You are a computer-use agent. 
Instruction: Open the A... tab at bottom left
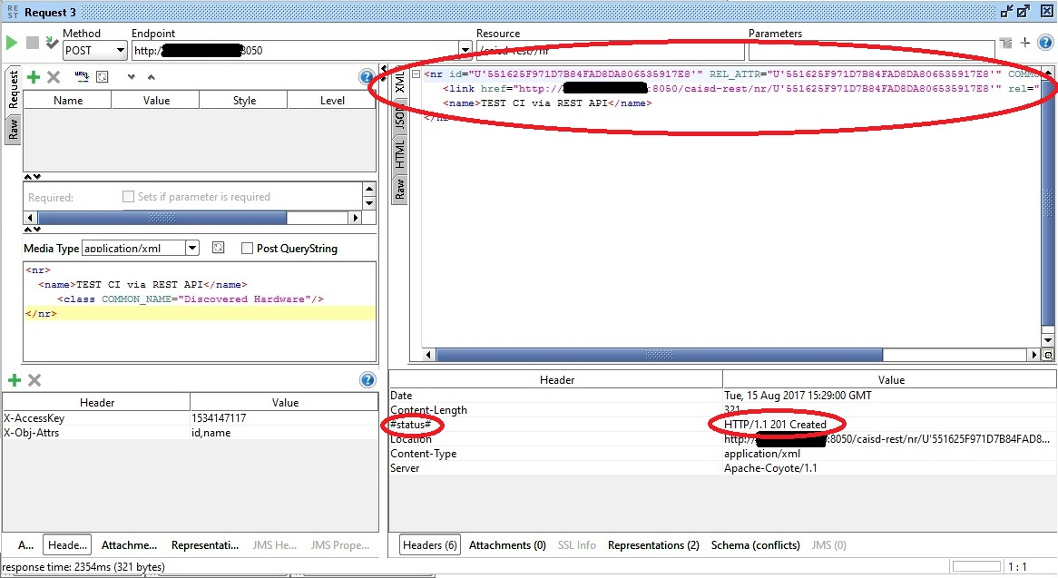(25, 545)
